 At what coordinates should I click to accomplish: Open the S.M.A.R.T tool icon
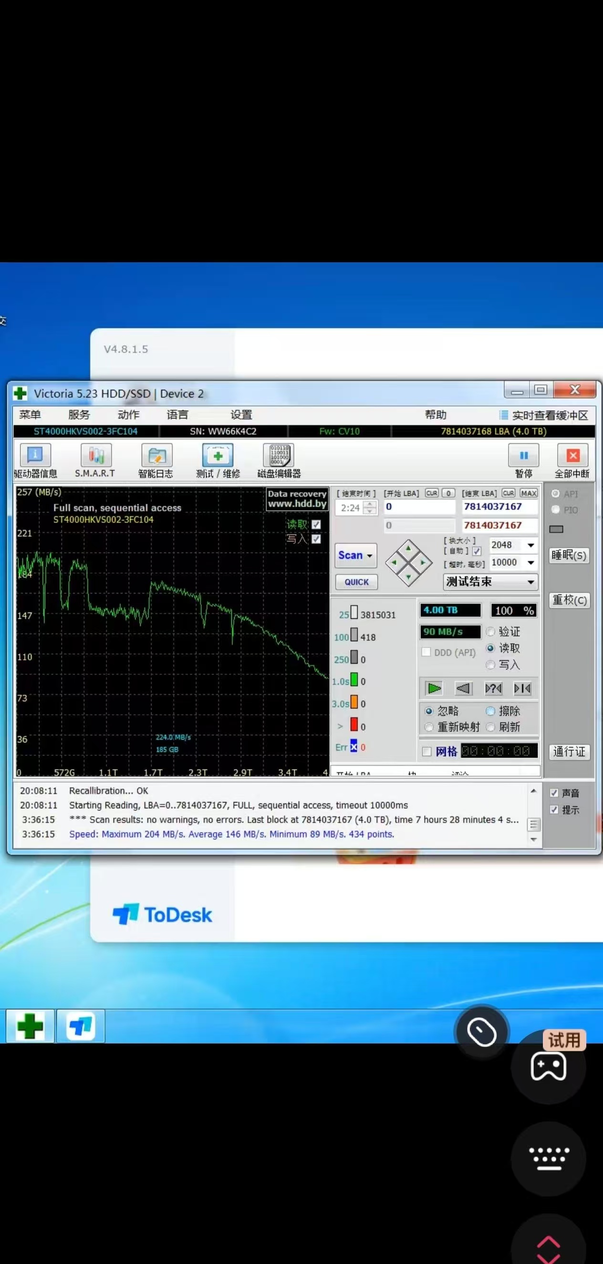tap(96, 456)
